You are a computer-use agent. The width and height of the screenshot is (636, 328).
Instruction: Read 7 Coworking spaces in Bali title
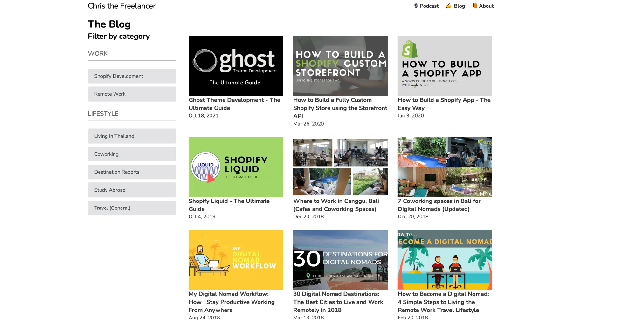pyautogui.click(x=439, y=205)
